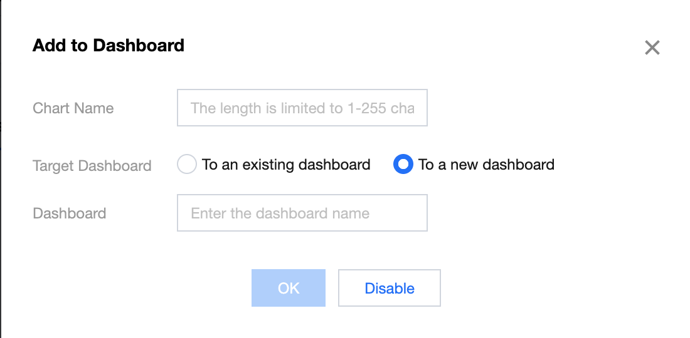Choose new dashboard as target option

pyautogui.click(x=403, y=165)
